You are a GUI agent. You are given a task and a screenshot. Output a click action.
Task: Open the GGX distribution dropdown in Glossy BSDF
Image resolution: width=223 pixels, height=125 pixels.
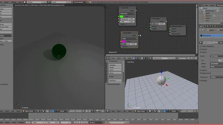tap(129, 39)
